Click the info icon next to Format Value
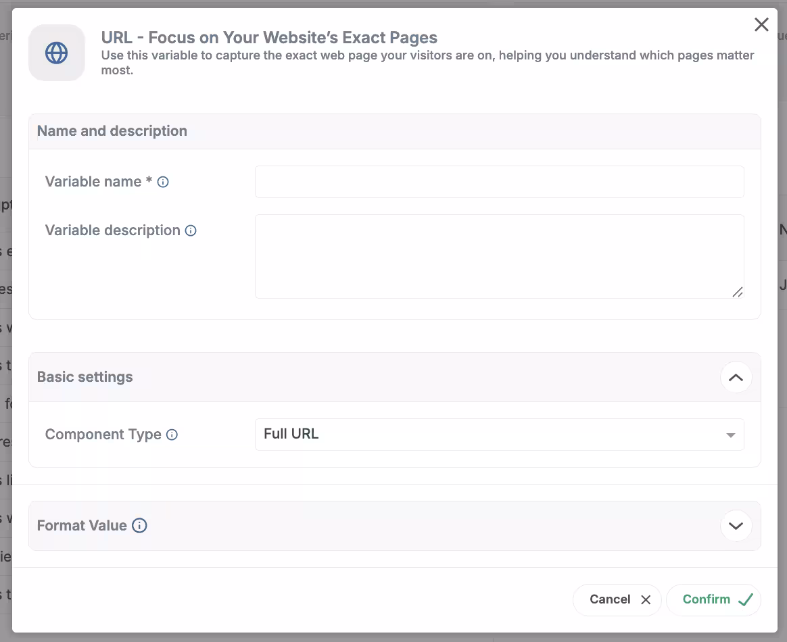 point(139,525)
